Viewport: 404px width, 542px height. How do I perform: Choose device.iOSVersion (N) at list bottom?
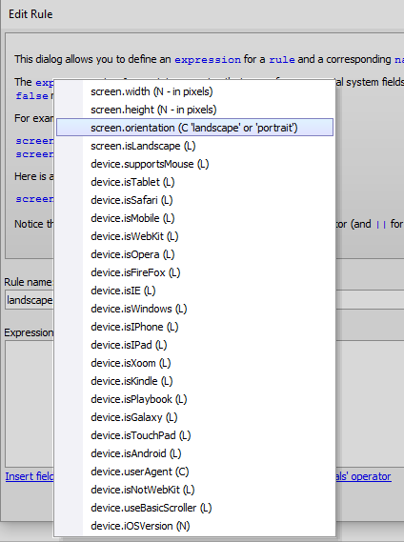(194, 526)
